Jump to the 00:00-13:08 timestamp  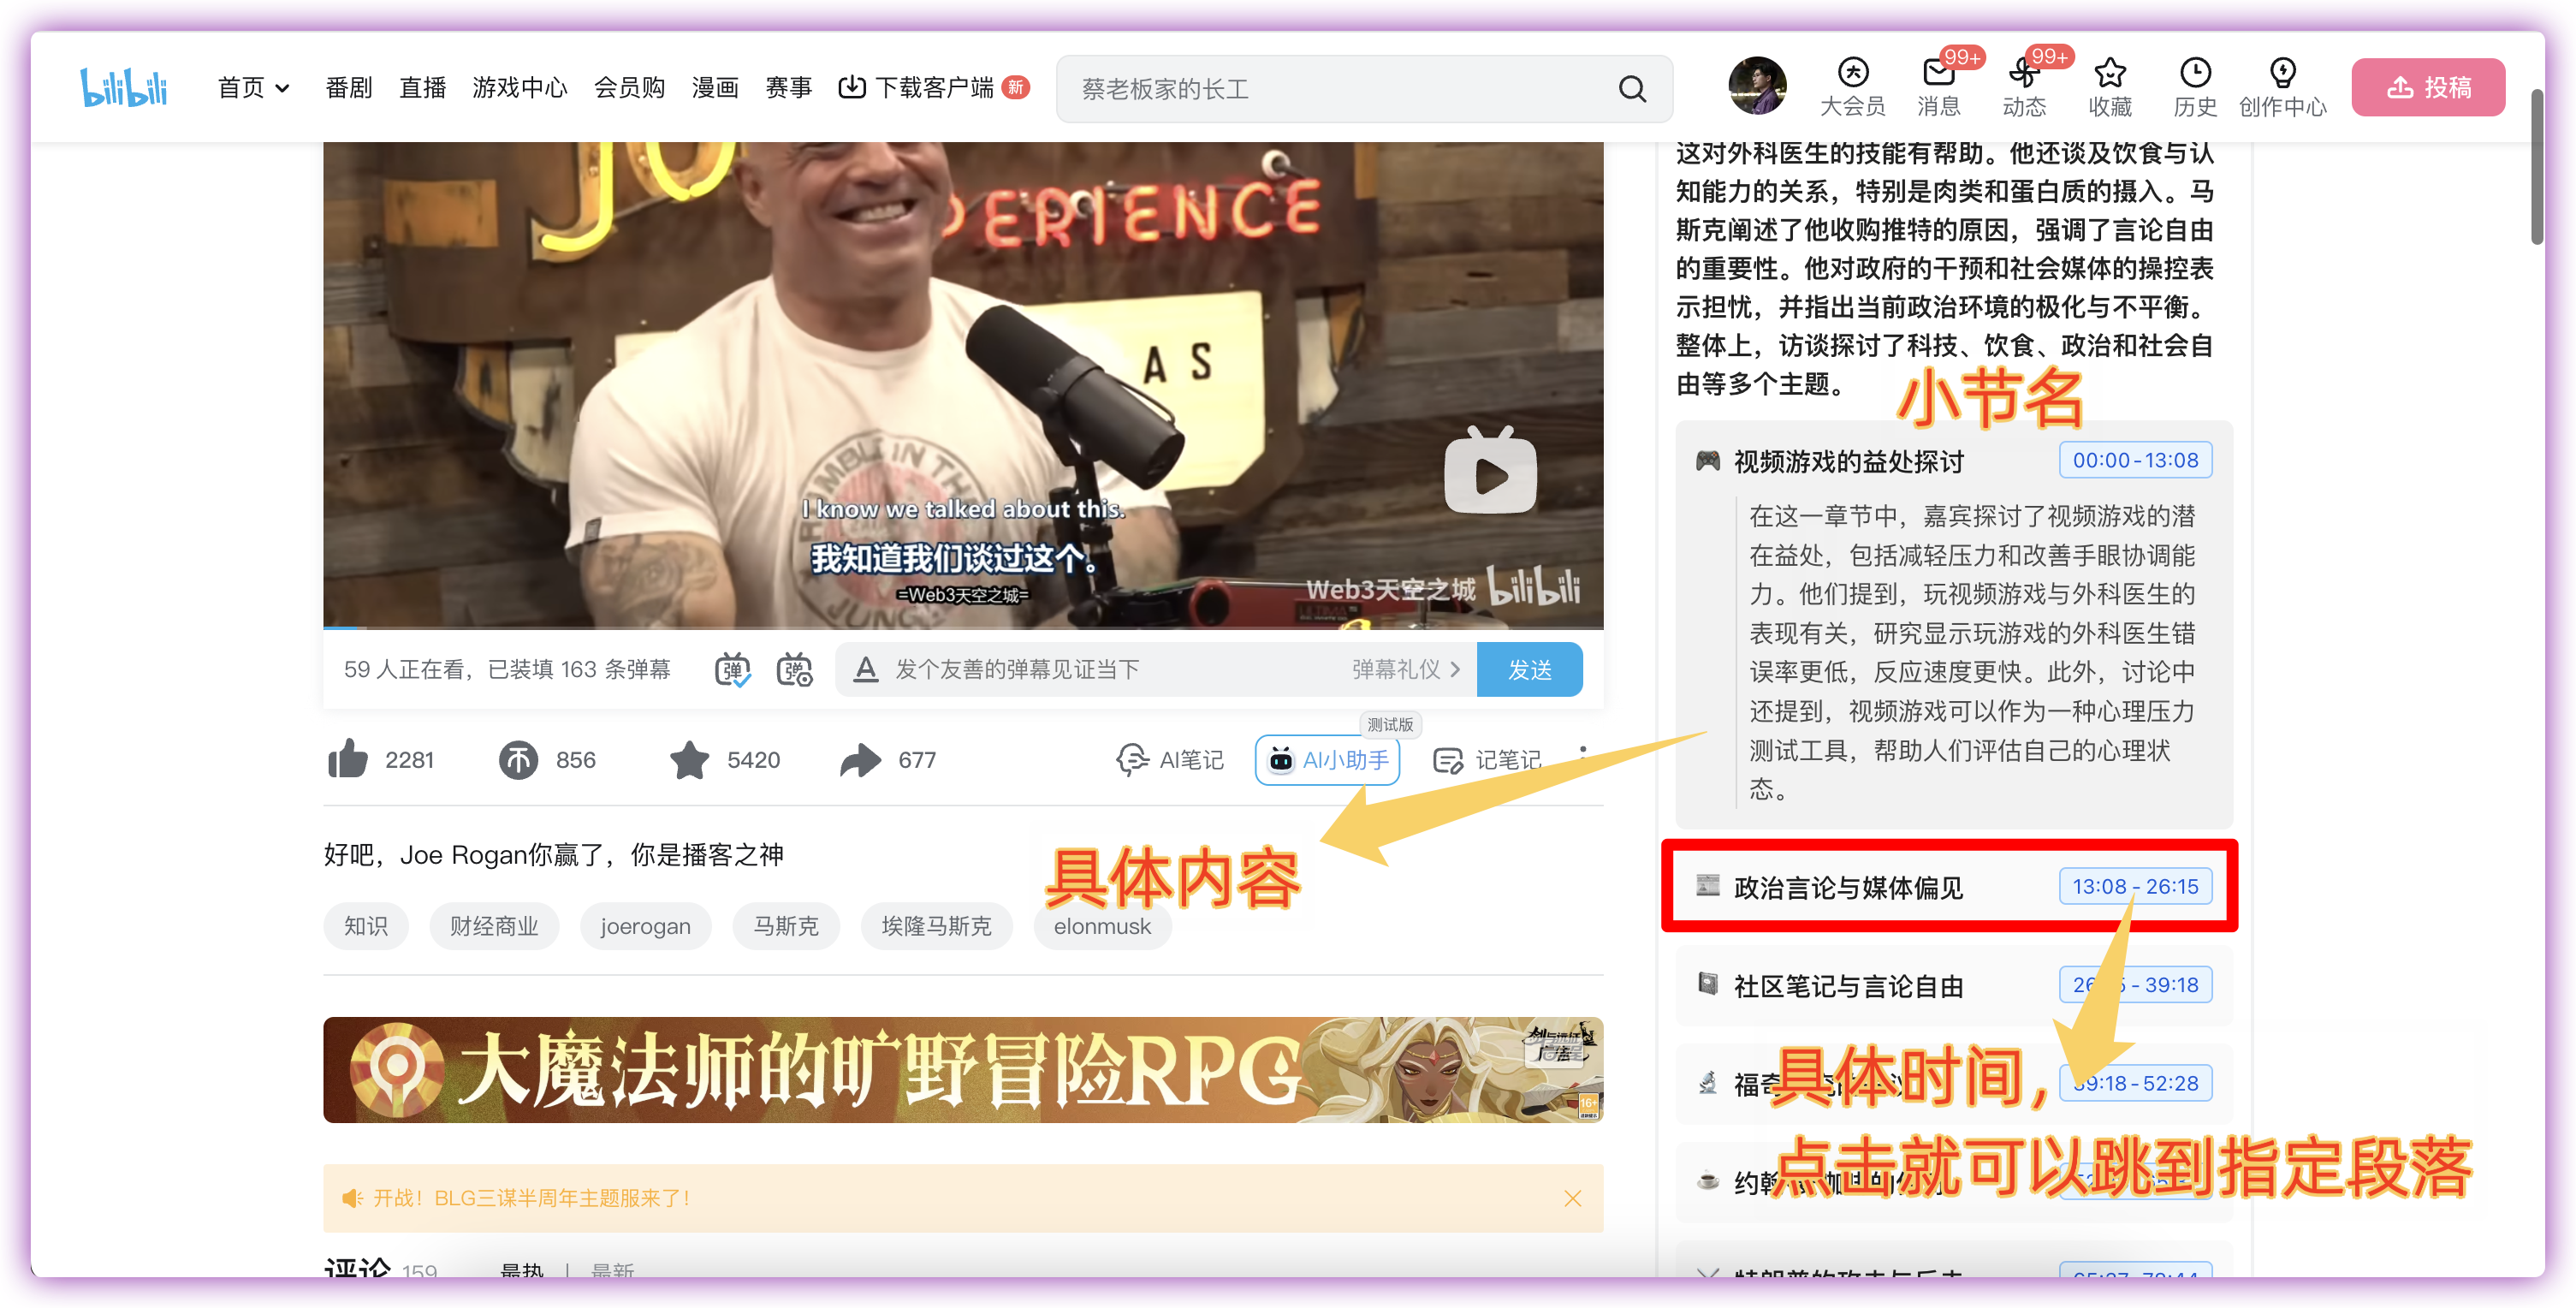click(x=2135, y=460)
